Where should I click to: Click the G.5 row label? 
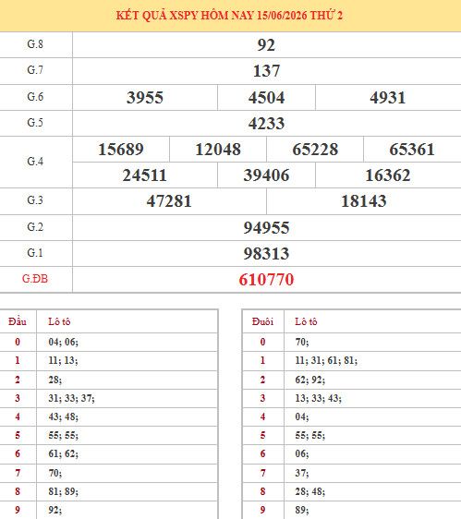click(35, 123)
